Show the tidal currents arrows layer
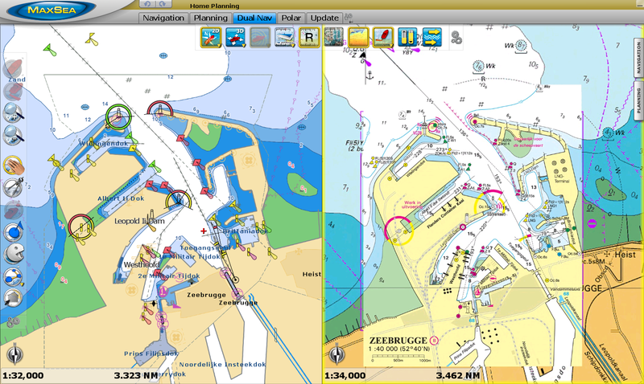This screenshot has height=384, width=644. click(x=432, y=36)
